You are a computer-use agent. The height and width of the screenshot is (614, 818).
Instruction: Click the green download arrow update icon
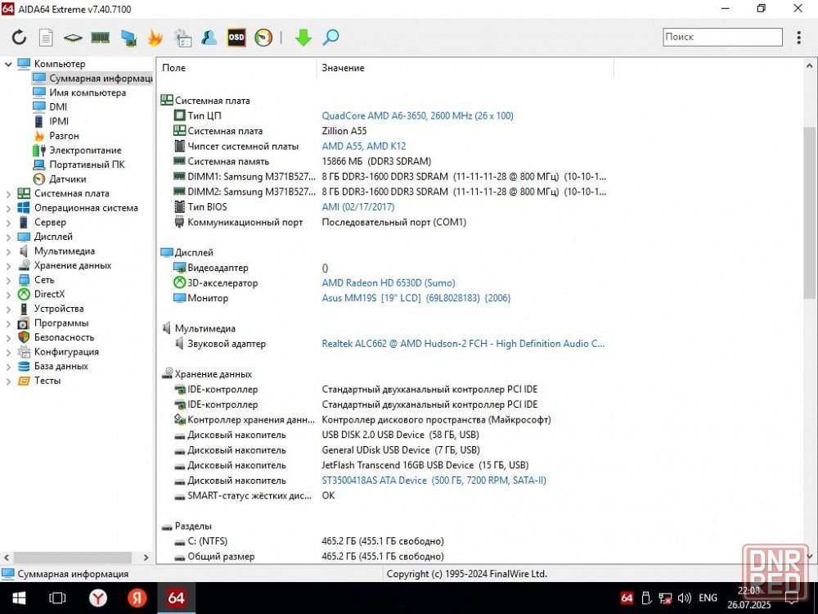point(303,38)
